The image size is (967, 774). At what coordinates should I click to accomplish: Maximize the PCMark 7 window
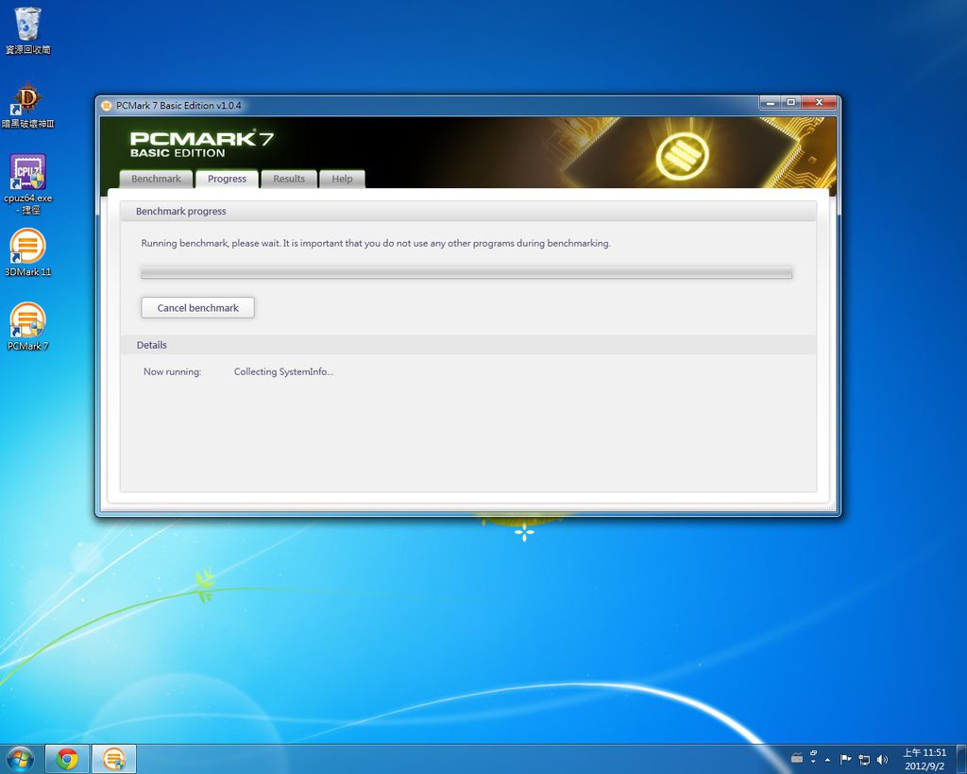[791, 102]
